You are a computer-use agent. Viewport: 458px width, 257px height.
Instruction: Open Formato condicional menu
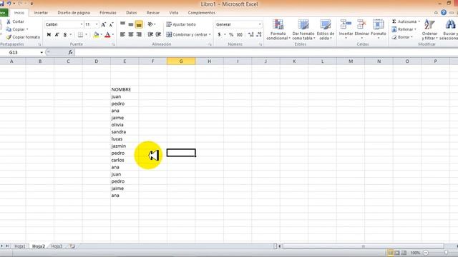point(278,30)
